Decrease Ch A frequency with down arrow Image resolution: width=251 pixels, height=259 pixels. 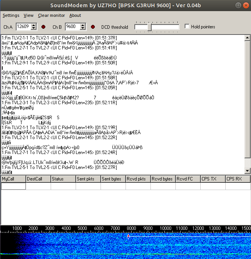34,28
